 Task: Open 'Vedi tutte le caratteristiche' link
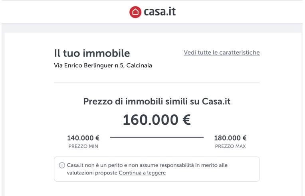(x=222, y=53)
